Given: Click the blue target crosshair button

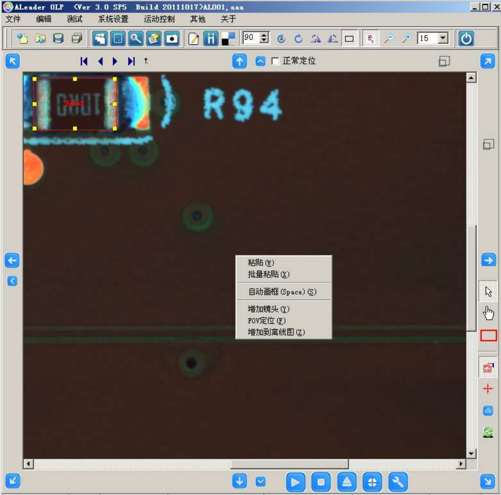Looking at the screenshot, I should coord(372,482).
